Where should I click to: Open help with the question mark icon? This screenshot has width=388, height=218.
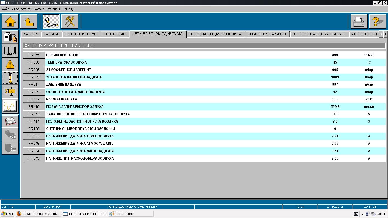pyautogui.click(x=378, y=22)
